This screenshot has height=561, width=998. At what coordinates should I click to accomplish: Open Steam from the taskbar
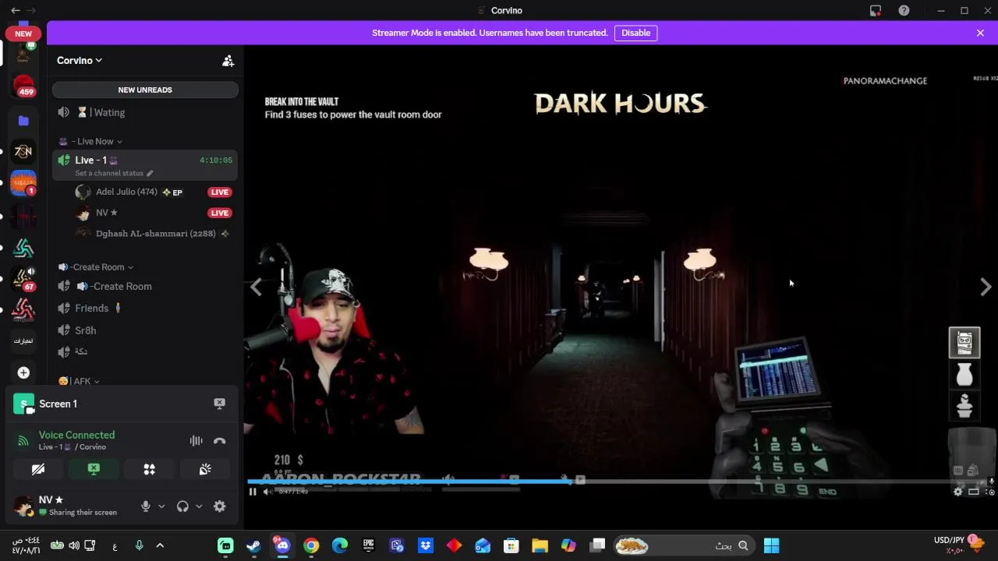click(253, 545)
